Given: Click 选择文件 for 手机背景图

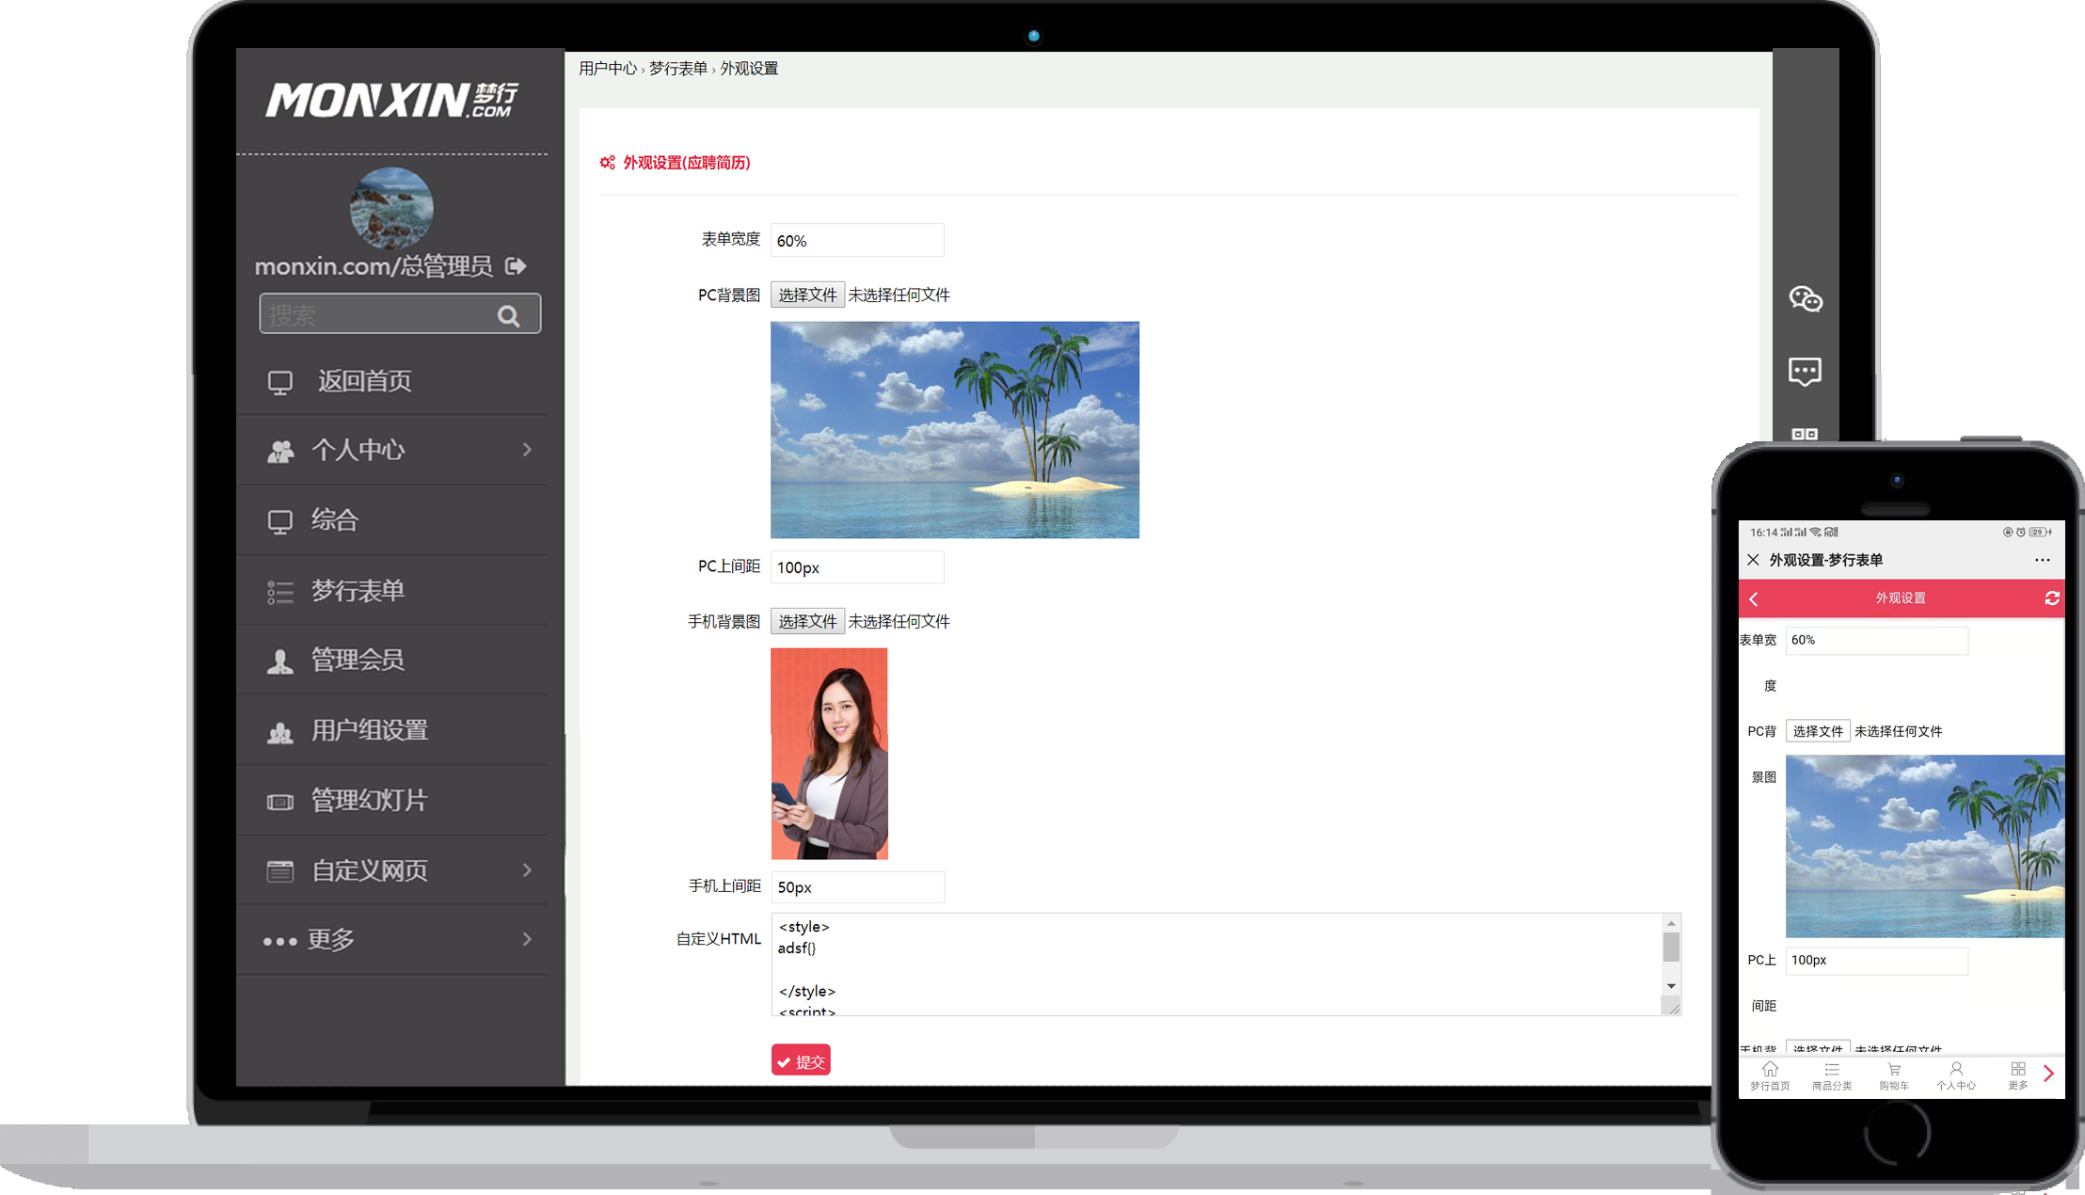Looking at the screenshot, I should [x=807, y=621].
